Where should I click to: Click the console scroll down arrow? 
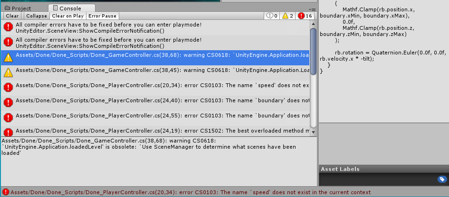click(x=313, y=132)
